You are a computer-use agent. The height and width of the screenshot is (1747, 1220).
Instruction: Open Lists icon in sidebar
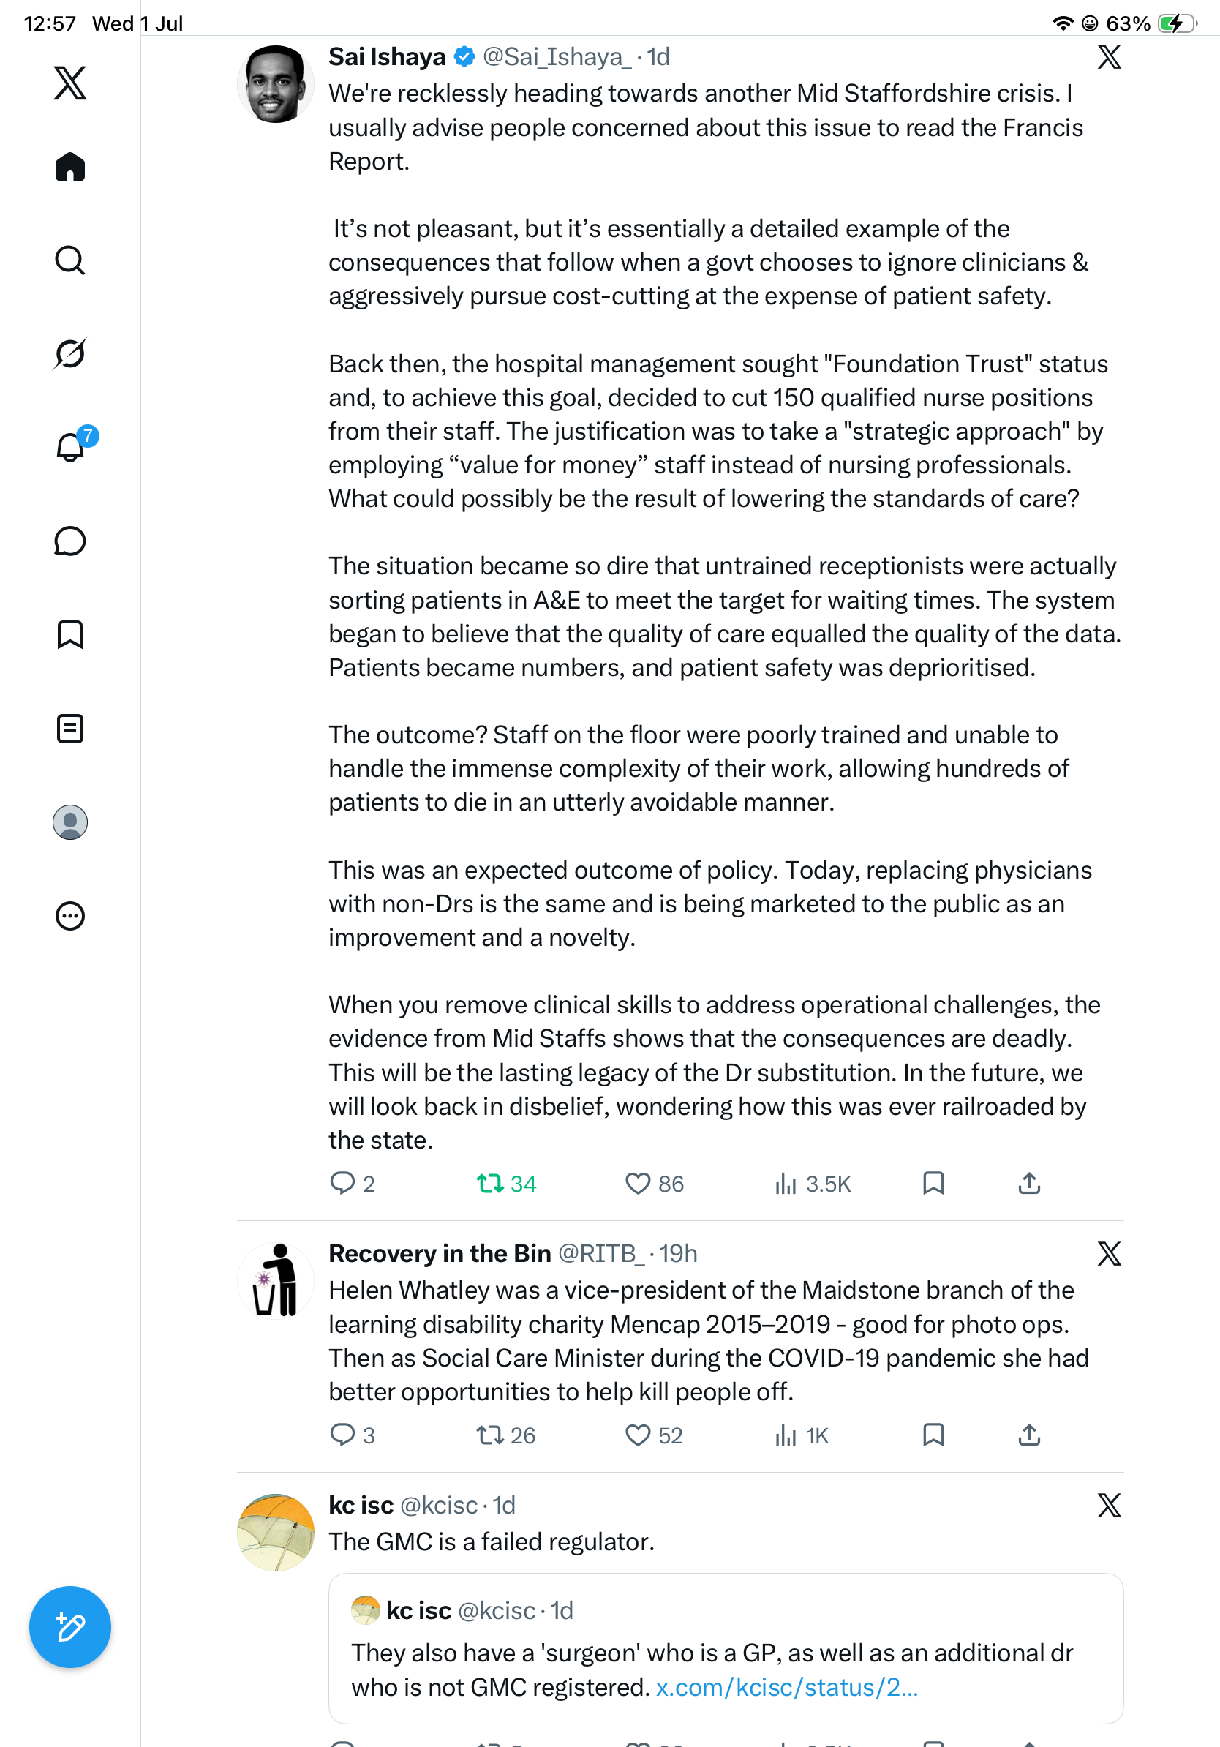click(70, 729)
